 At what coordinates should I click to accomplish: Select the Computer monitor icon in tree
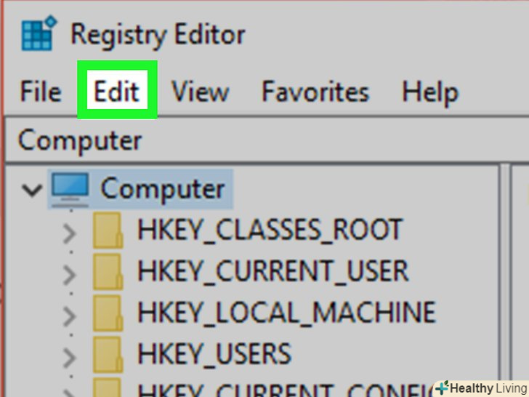[70, 189]
